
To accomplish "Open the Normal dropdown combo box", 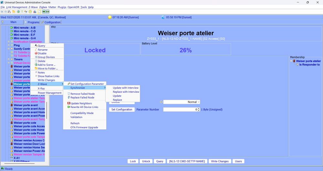I will click(182, 102).
